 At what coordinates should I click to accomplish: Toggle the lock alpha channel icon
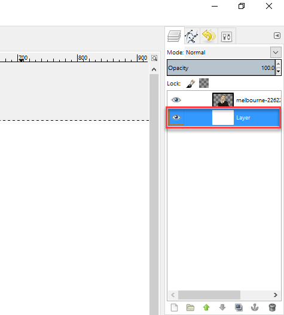coord(204,83)
